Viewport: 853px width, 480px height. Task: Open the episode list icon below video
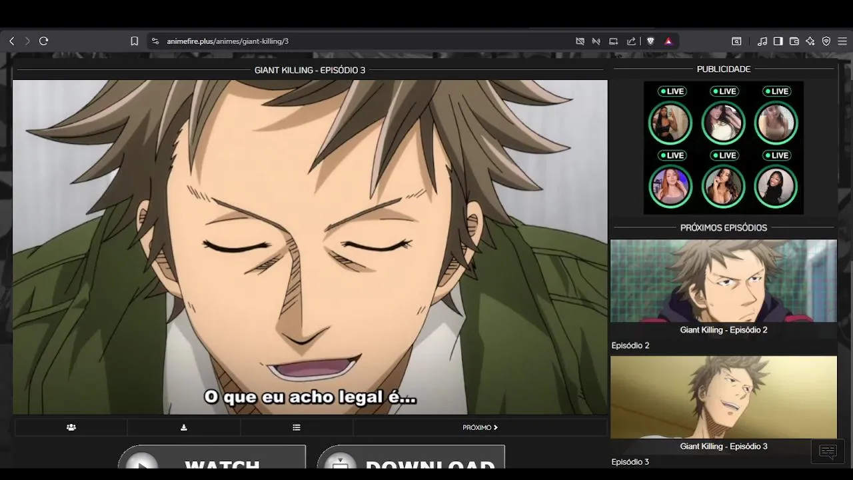[x=297, y=427]
